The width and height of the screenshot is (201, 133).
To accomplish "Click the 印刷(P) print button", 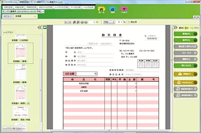I will [x=186, y=74].
